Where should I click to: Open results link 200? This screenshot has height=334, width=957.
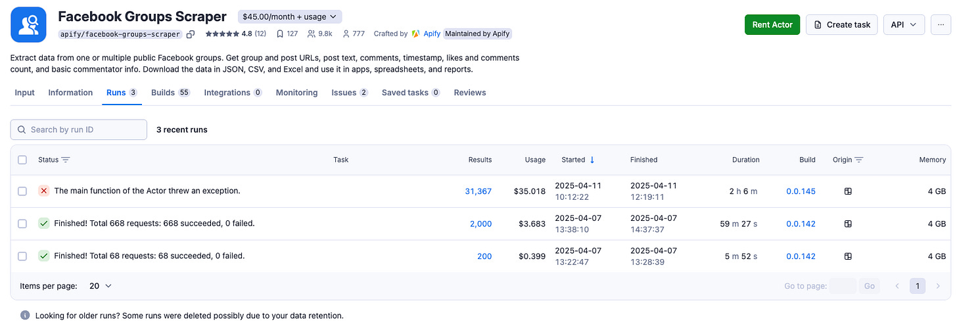pos(484,256)
